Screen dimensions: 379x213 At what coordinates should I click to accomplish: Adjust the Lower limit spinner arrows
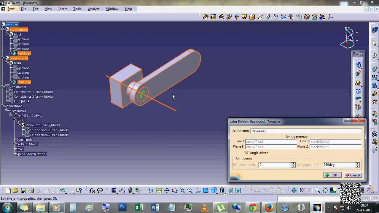pos(293,165)
